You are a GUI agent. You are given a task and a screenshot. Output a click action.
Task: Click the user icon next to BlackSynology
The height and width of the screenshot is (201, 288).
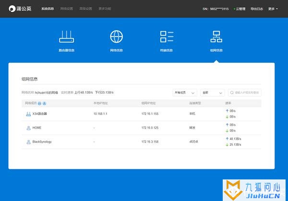28,142
